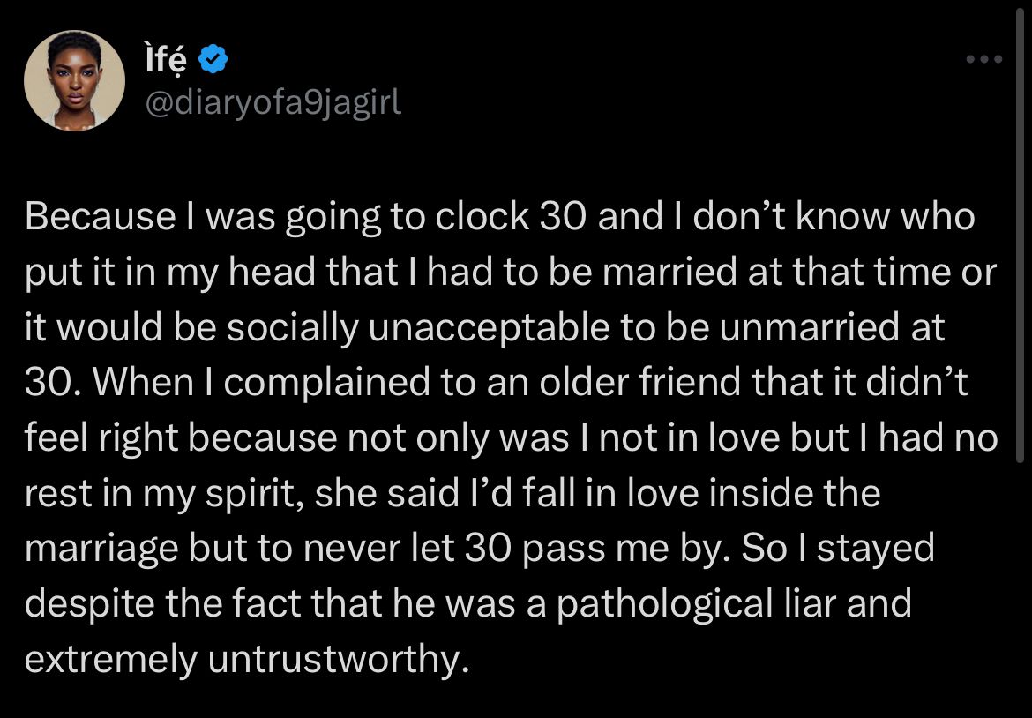The width and height of the screenshot is (1032, 718).
Task: Open the @diaryofa9jagirl handle link
Action: (x=273, y=102)
